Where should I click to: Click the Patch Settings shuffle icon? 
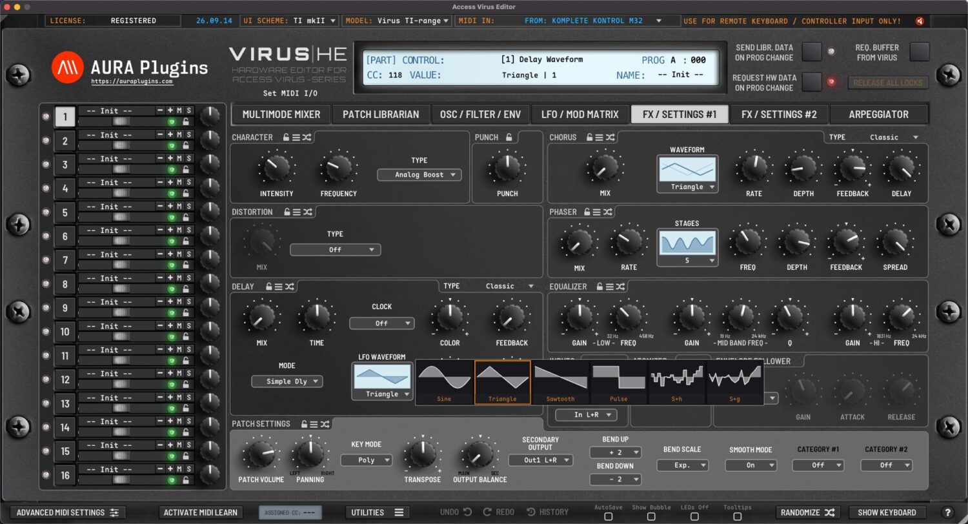point(325,424)
